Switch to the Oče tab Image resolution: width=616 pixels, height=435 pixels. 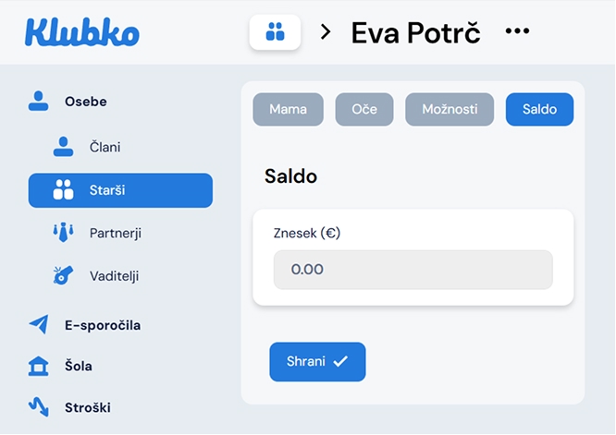click(x=364, y=109)
